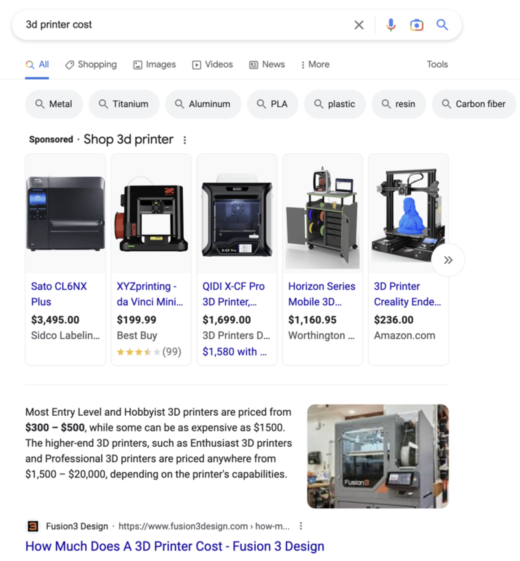
Task: Click the $3,495.00 price
Action: [55, 320]
